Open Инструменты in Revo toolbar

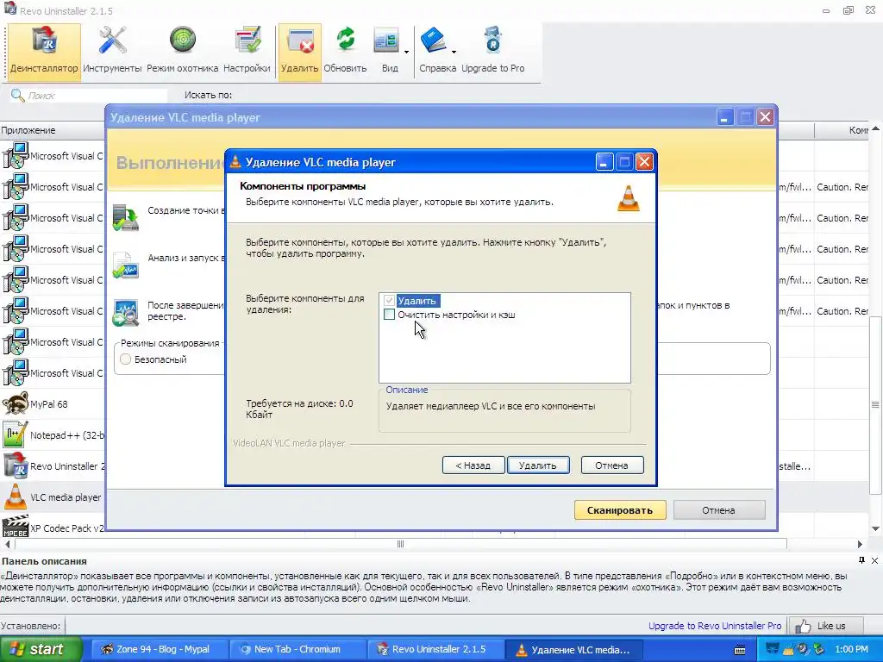click(x=112, y=52)
